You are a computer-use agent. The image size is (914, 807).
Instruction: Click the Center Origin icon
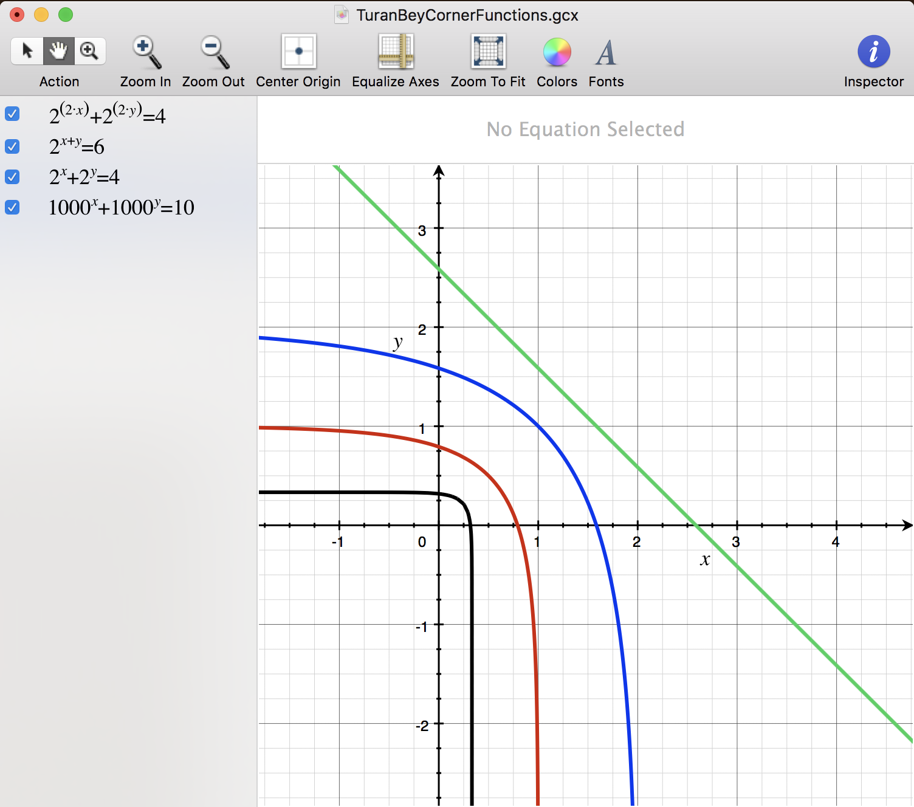pyautogui.click(x=298, y=52)
